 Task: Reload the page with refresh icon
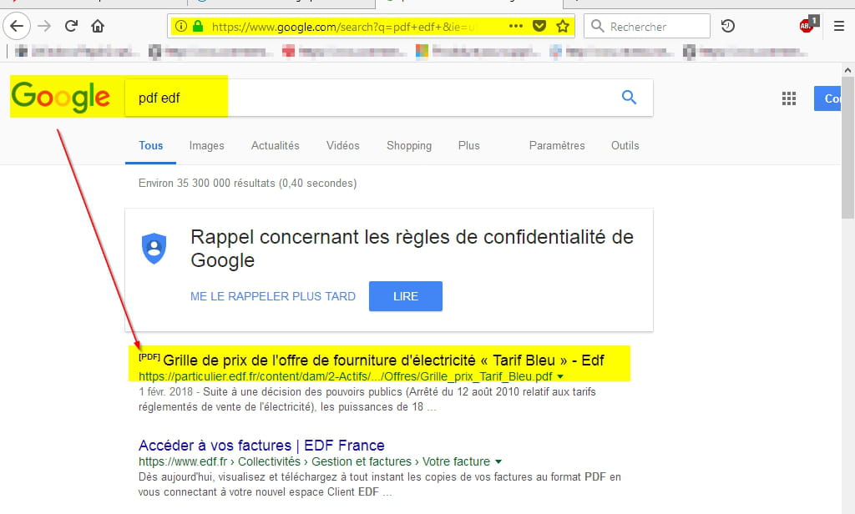point(71,26)
